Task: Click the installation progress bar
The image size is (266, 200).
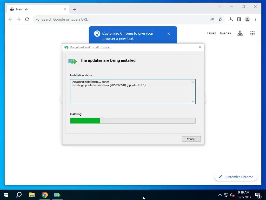Action: [133, 121]
